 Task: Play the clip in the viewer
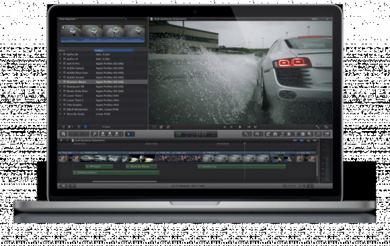point(240,127)
